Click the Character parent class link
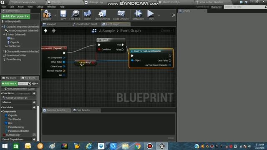This screenshot has height=150, width=267. pyautogui.click(x=216, y=7)
